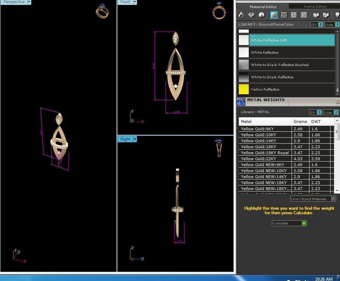Click ring thumbnail icon in Right viewport
This screenshot has height=281, width=340.
tap(219, 148)
